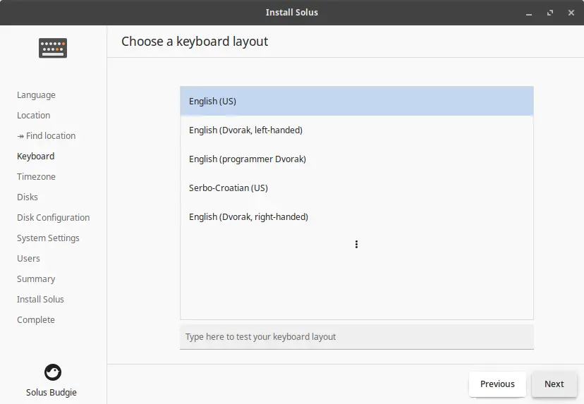
Task: Open the Complete step in sidebar
Action: [36, 320]
